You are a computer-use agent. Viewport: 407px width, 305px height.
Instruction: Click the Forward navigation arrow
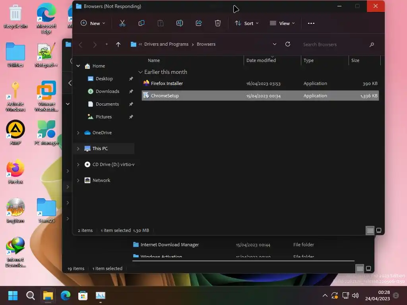95,44
